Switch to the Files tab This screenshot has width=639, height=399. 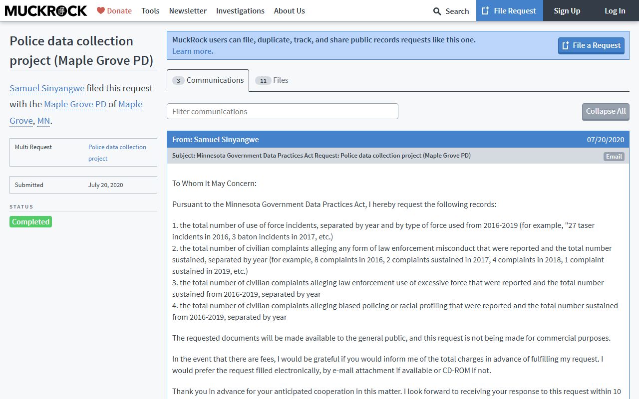tap(272, 80)
